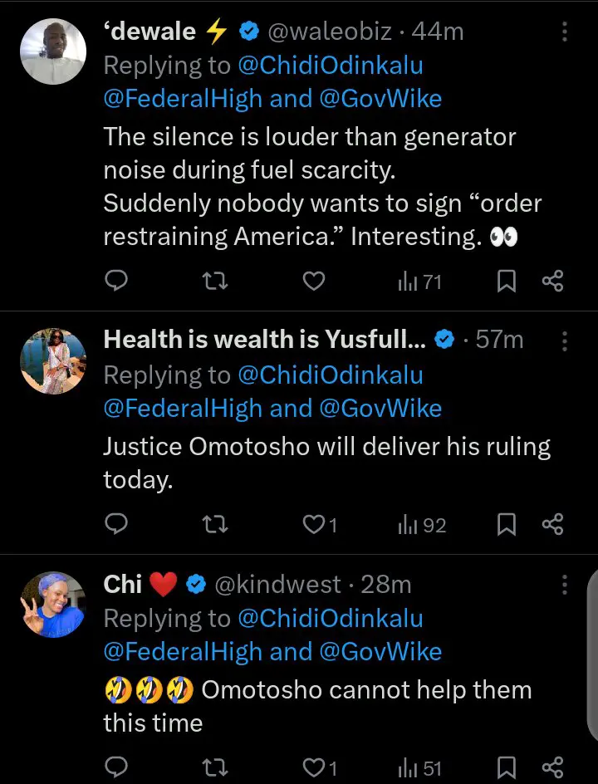Reply to Chi's Omotosho tweet

pos(117,769)
